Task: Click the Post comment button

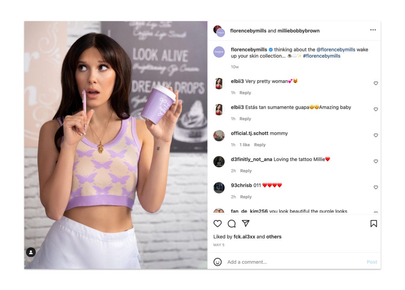Action: coord(372,262)
